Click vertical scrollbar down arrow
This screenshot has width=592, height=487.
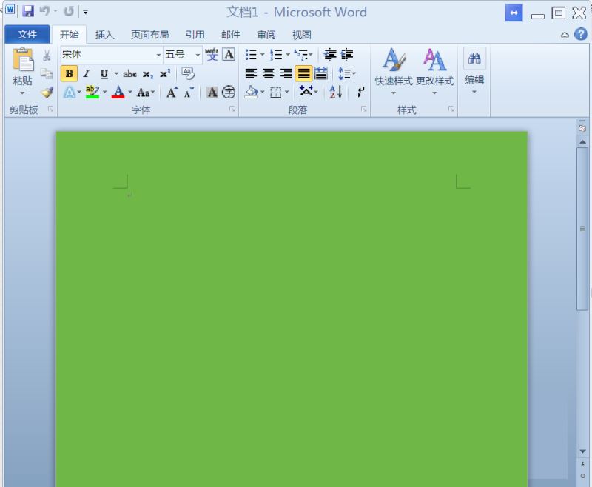point(582,451)
